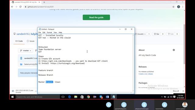The image size is (195, 110).
Task: Open Chrome's three-dot menu
Action: (183, 7)
